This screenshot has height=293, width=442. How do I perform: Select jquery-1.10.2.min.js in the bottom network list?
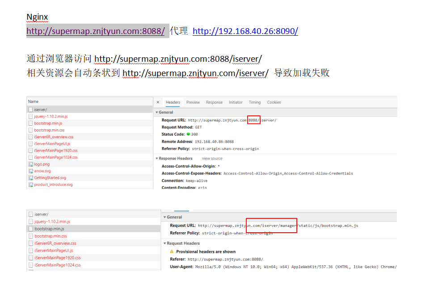coord(93,221)
